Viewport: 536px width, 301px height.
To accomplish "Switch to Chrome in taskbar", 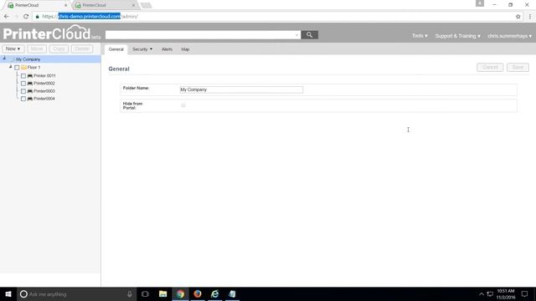I will pyautogui.click(x=180, y=293).
